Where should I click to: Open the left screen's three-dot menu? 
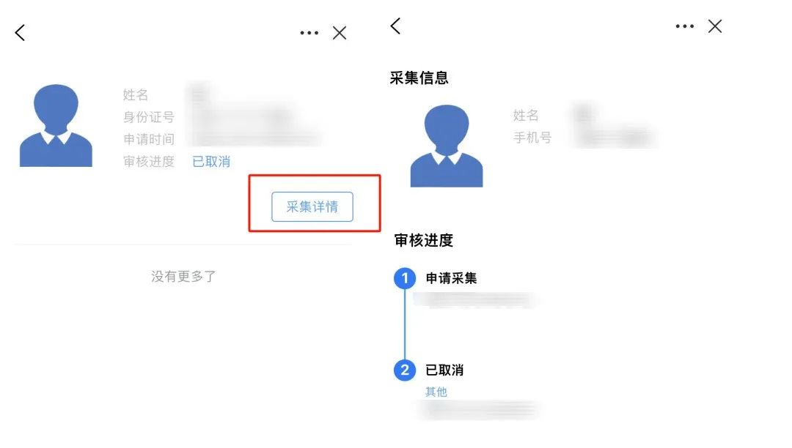[309, 33]
